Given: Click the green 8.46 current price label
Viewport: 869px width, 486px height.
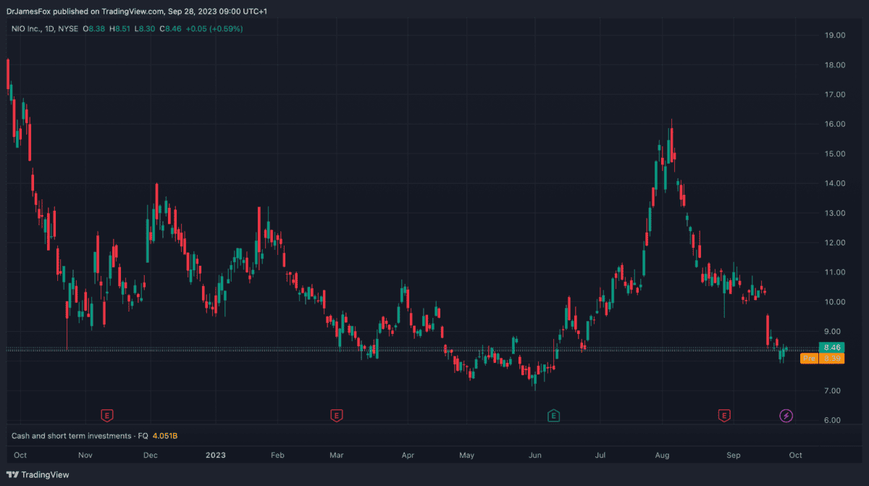Looking at the screenshot, I should pos(831,348).
